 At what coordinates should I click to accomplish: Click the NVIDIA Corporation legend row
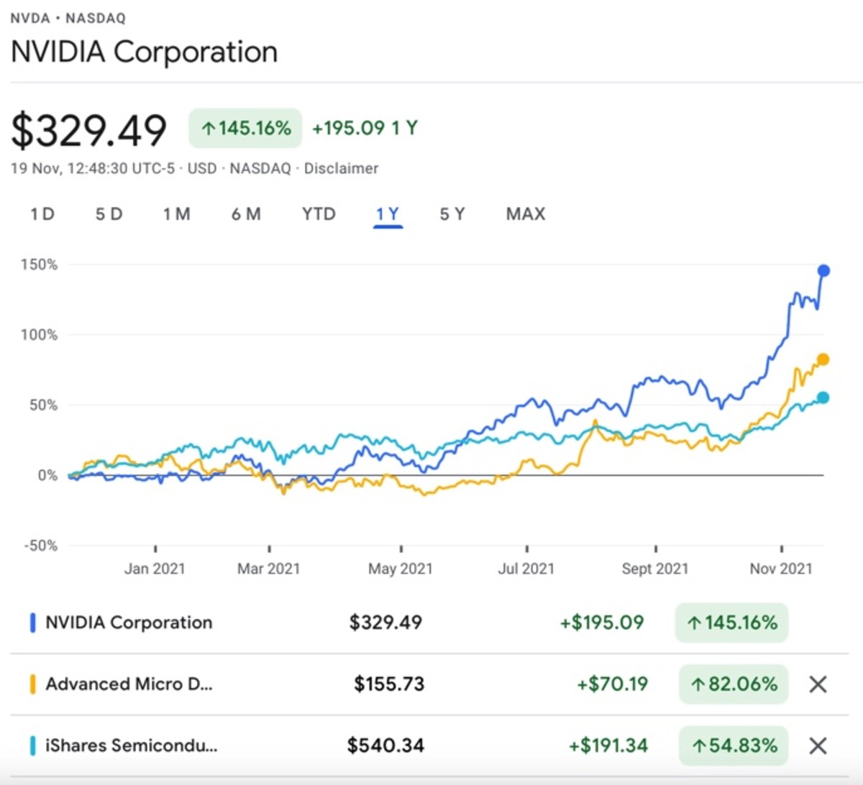[x=129, y=623]
